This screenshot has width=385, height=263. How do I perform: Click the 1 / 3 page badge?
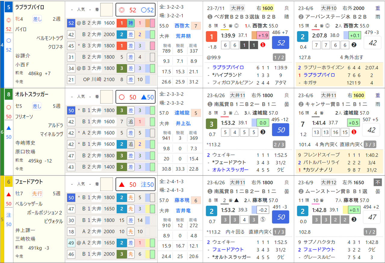(279, 232)
